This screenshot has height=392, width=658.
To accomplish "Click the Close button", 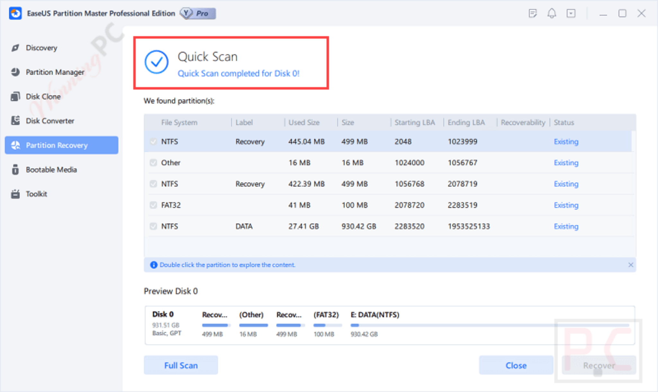I will pyautogui.click(x=516, y=365).
